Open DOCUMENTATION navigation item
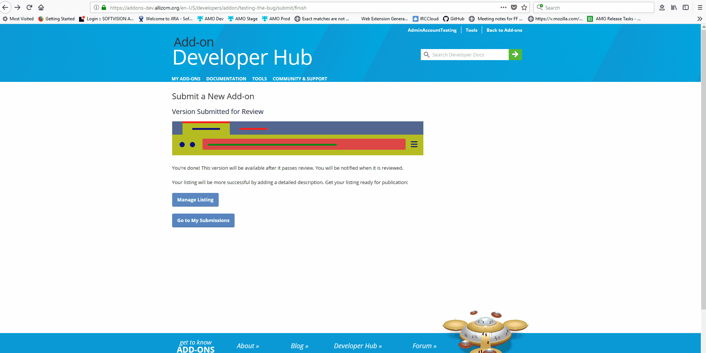Viewport: 706px width, 353px height. pyautogui.click(x=226, y=79)
